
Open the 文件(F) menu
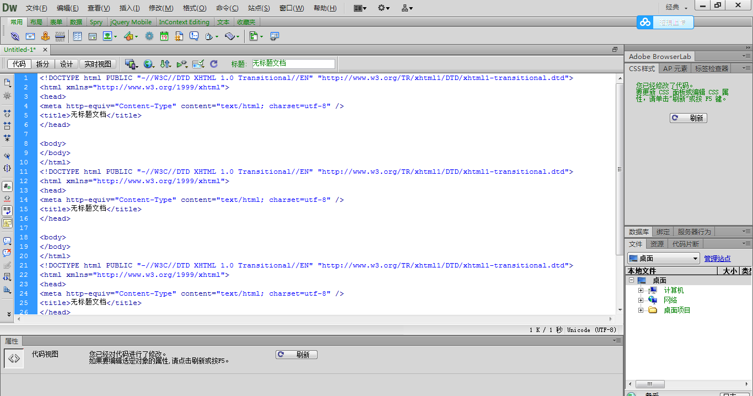tap(36, 8)
